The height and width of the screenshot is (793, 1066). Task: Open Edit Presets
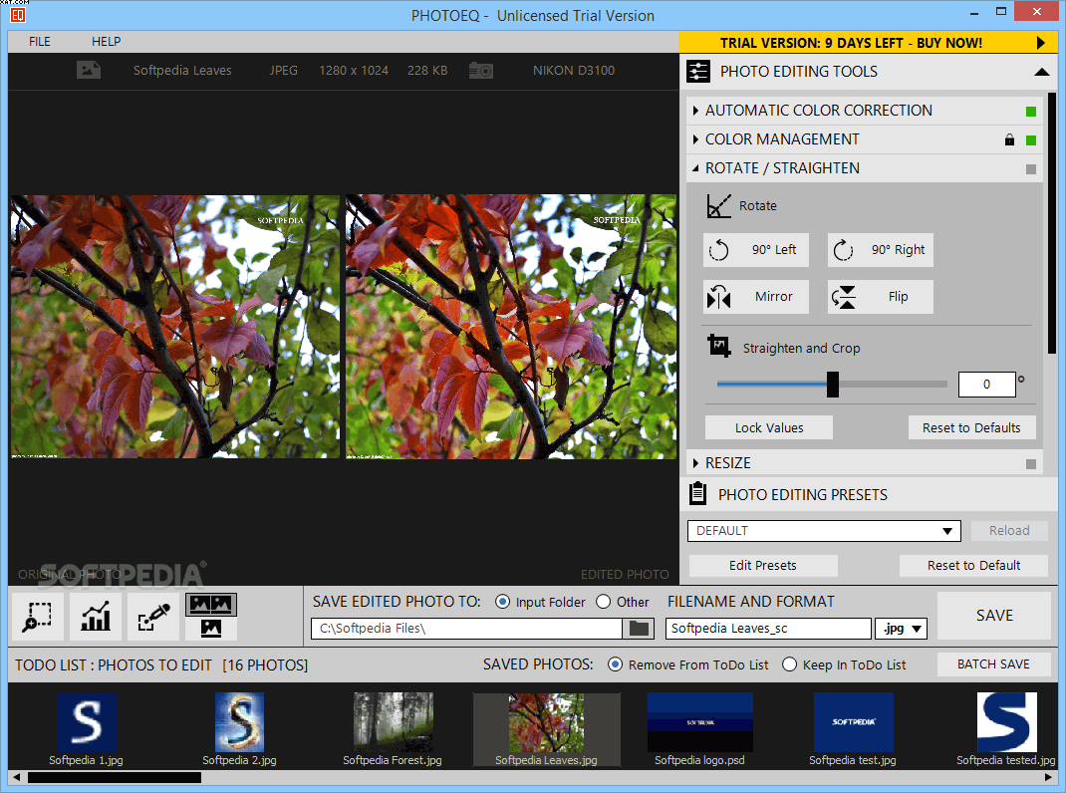(763, 565)
